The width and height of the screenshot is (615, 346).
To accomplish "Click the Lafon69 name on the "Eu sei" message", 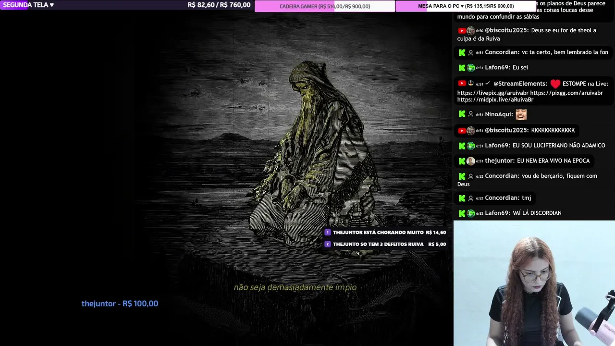I will click(x=498, y=68).
